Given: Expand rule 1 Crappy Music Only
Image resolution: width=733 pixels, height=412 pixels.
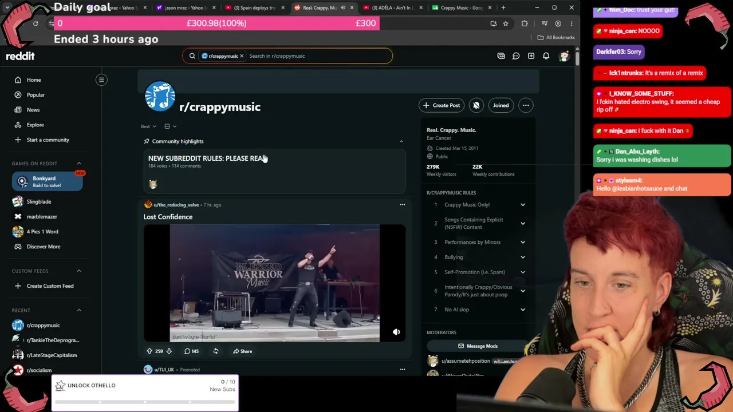Looking at the screenshot, I should (523, 205).
